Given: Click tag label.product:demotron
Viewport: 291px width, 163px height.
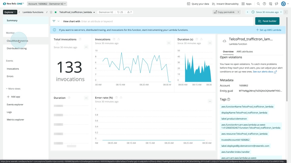Looking at the screenshot, I should [x=234, y=119].
